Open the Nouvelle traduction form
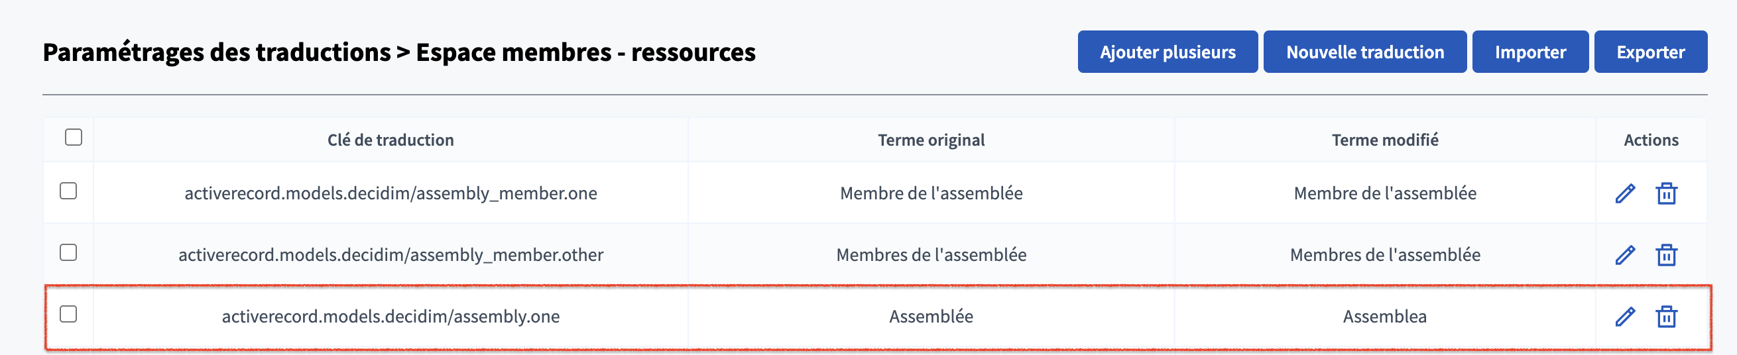The width and height of the screenshot is (1737, 355). 1364,52
